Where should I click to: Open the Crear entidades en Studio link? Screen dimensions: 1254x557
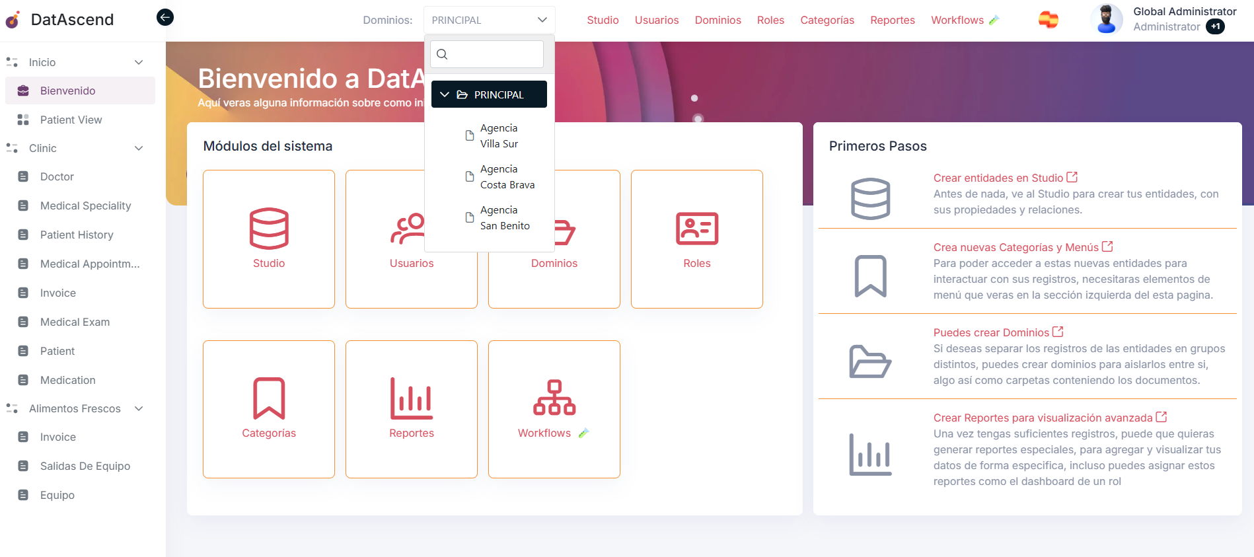point(998,178)
